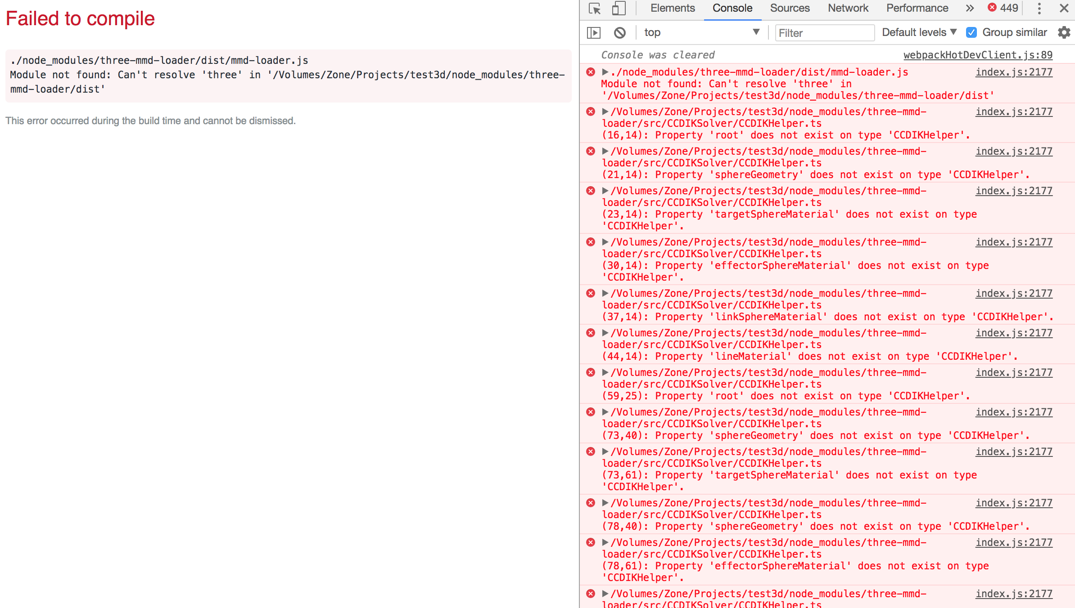Viewport: 1075px width, 608px height.
Task: Click the Performance tab
Action: [x=917, y=8]
